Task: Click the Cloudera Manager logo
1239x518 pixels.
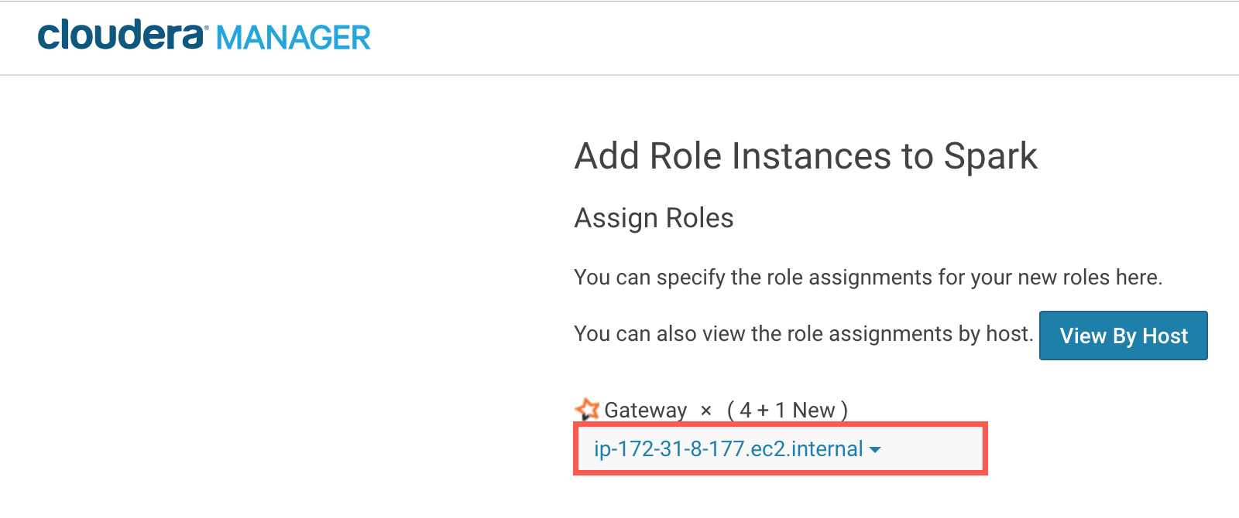Action: 204,36
